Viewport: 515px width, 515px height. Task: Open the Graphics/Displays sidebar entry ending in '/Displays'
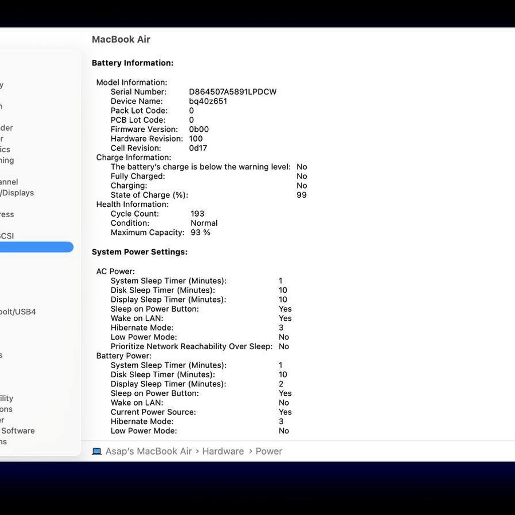pyautogui.click(x=17, y=193)
